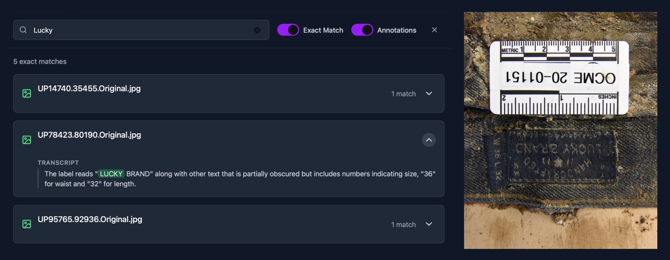This screenshot has height=260, width=670.
Task: Click the Exact Match label
Action: (x=323, y=30)
